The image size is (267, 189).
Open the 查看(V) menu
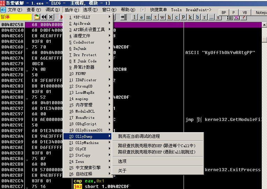(x=34, y=10)
